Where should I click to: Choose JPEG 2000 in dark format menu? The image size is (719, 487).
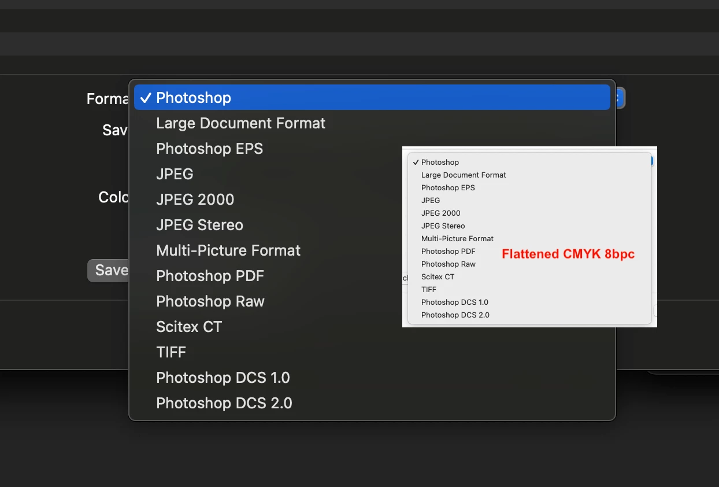(x=372, y=200)
